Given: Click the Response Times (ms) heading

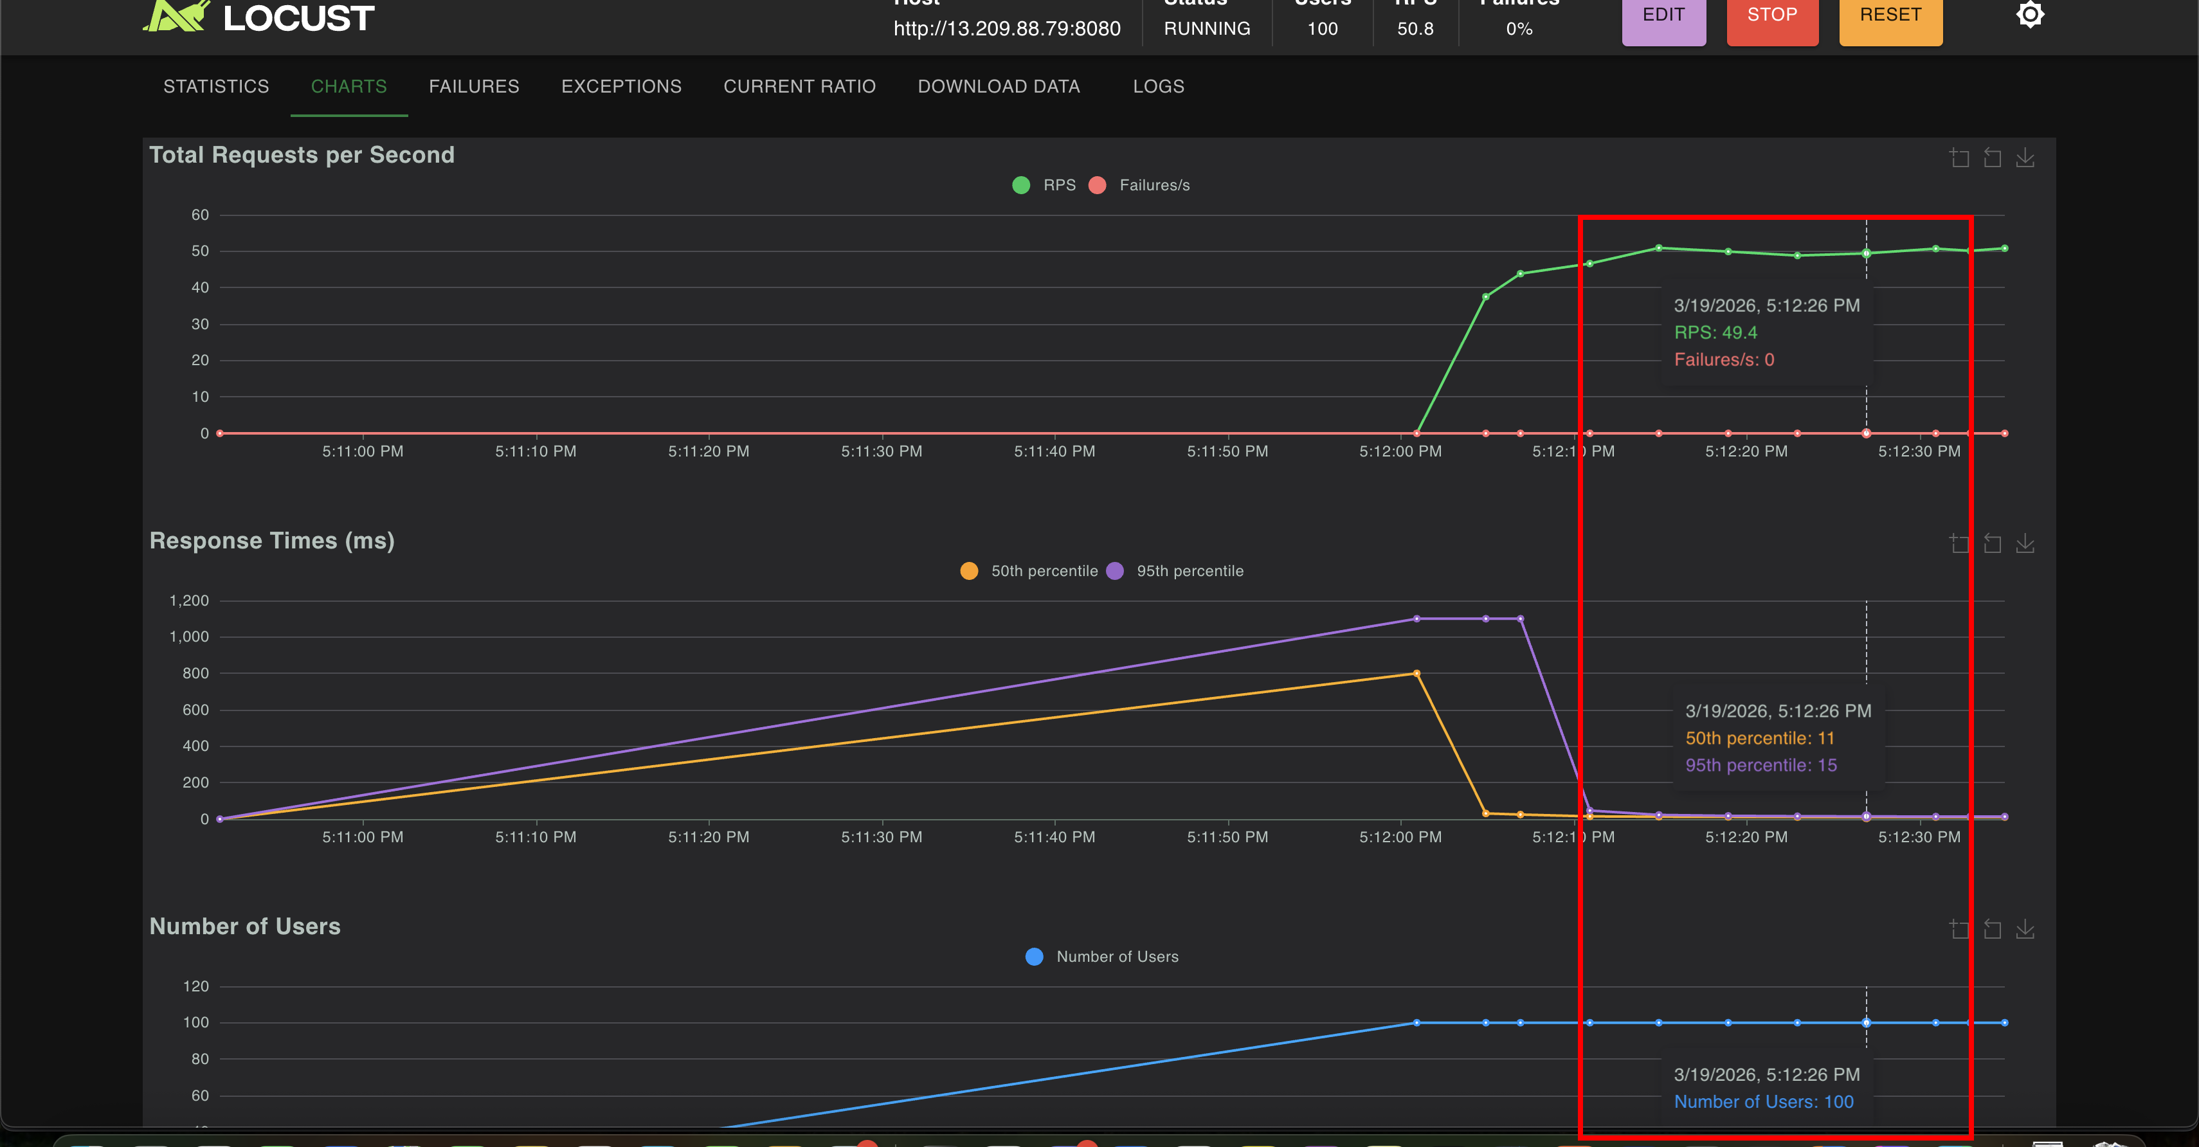Looking at the screenshot, I should pyautogui.click(x=273, y=541).
